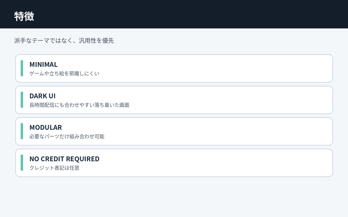Click description クレジット表記は任意

coord(54,168)
